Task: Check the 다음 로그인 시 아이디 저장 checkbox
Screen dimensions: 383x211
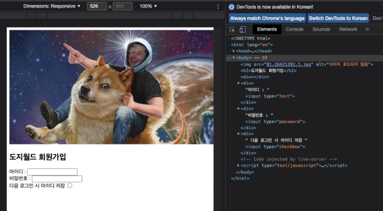Action: pyautogui.click(x=70, y=186)
